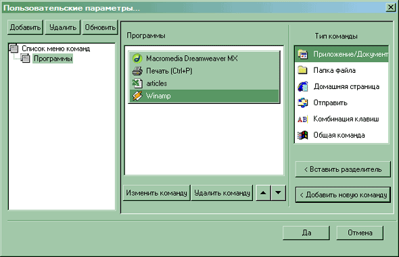Click the Отправить mail icon
Viewport: 399px width, 257px height.
(302, 103)
